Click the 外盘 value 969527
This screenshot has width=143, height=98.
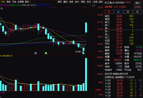(118, 60)
